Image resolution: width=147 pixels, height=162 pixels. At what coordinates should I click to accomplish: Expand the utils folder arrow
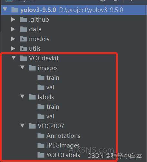click(x=13, y=49)
